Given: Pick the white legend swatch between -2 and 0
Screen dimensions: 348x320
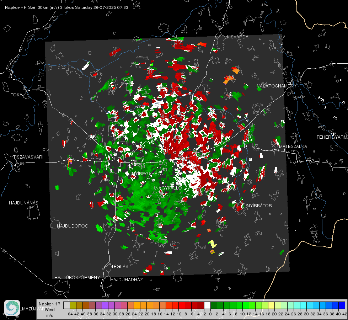Looking at the screenshot, I should coord(207,305).
